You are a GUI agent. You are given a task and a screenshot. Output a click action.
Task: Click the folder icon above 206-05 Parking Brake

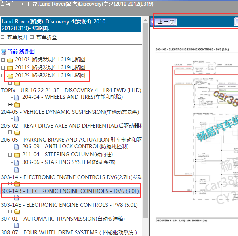17,132
